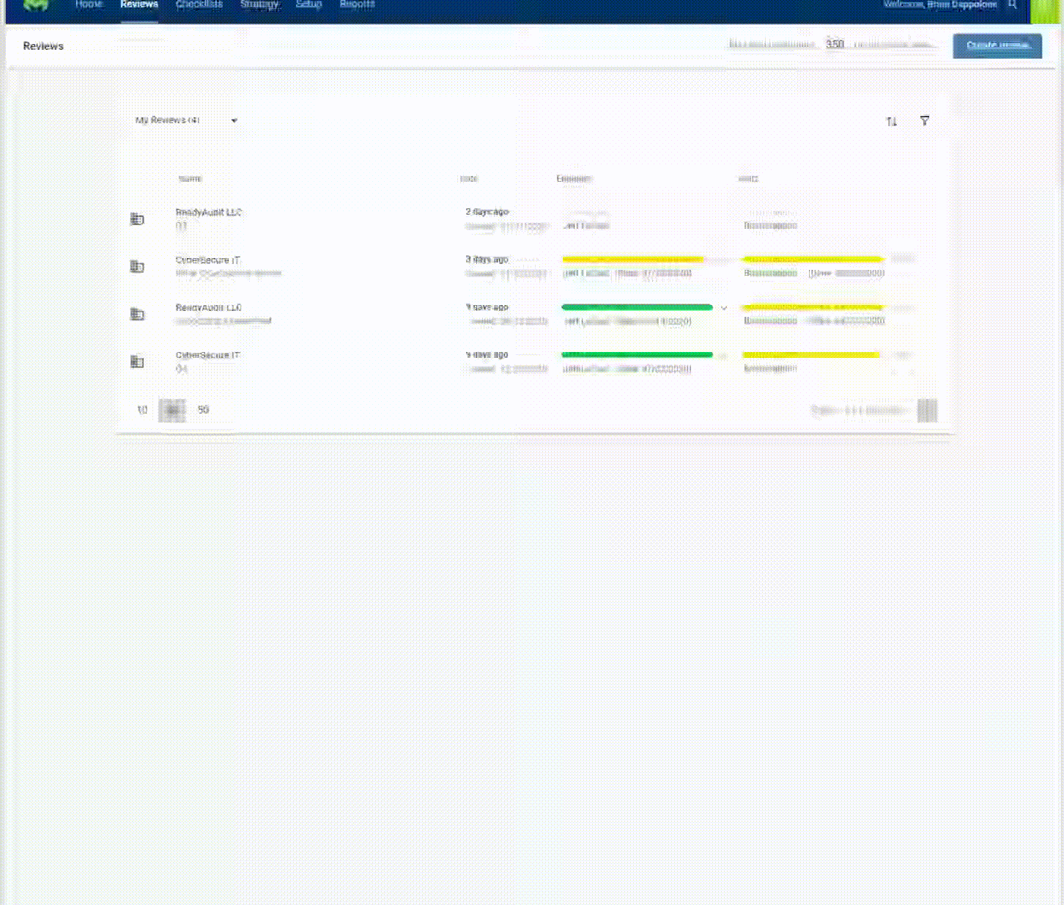The height and width of the screenshot is (905, 1064).
Task: Click the pagination control at the table's bottom right
Action: point(927,411)
